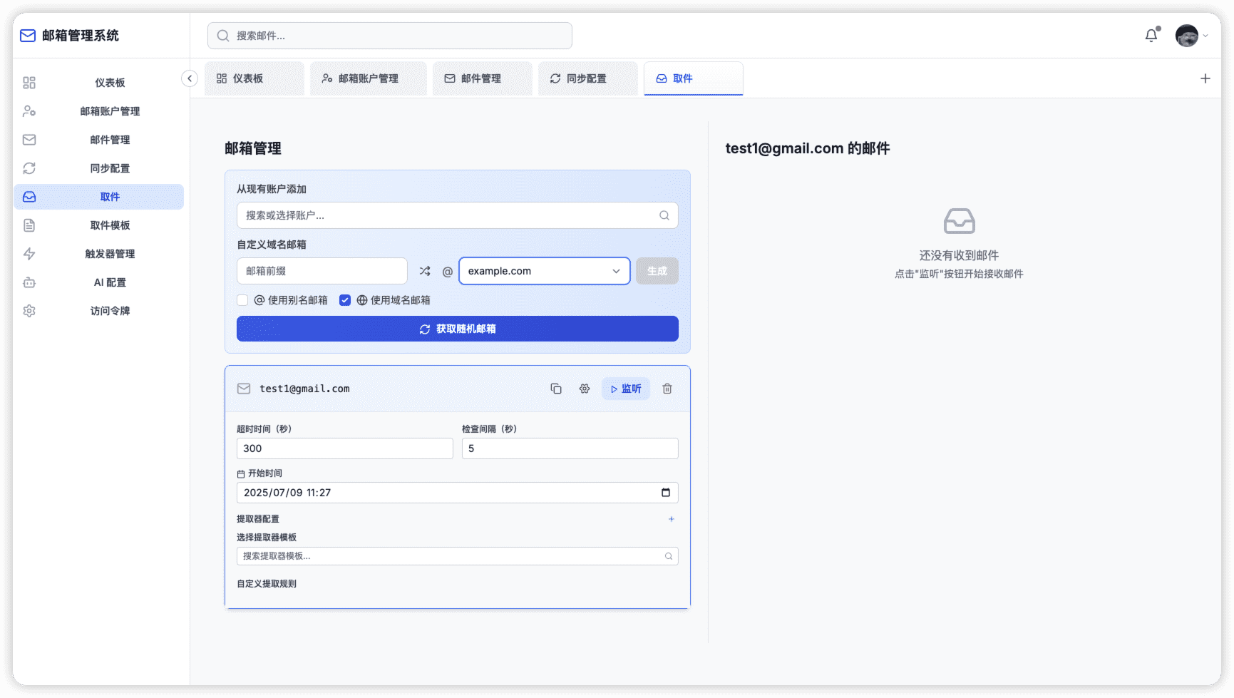Click the 邮箱管理 heading
1234x698 pixels.
[253, 148]
